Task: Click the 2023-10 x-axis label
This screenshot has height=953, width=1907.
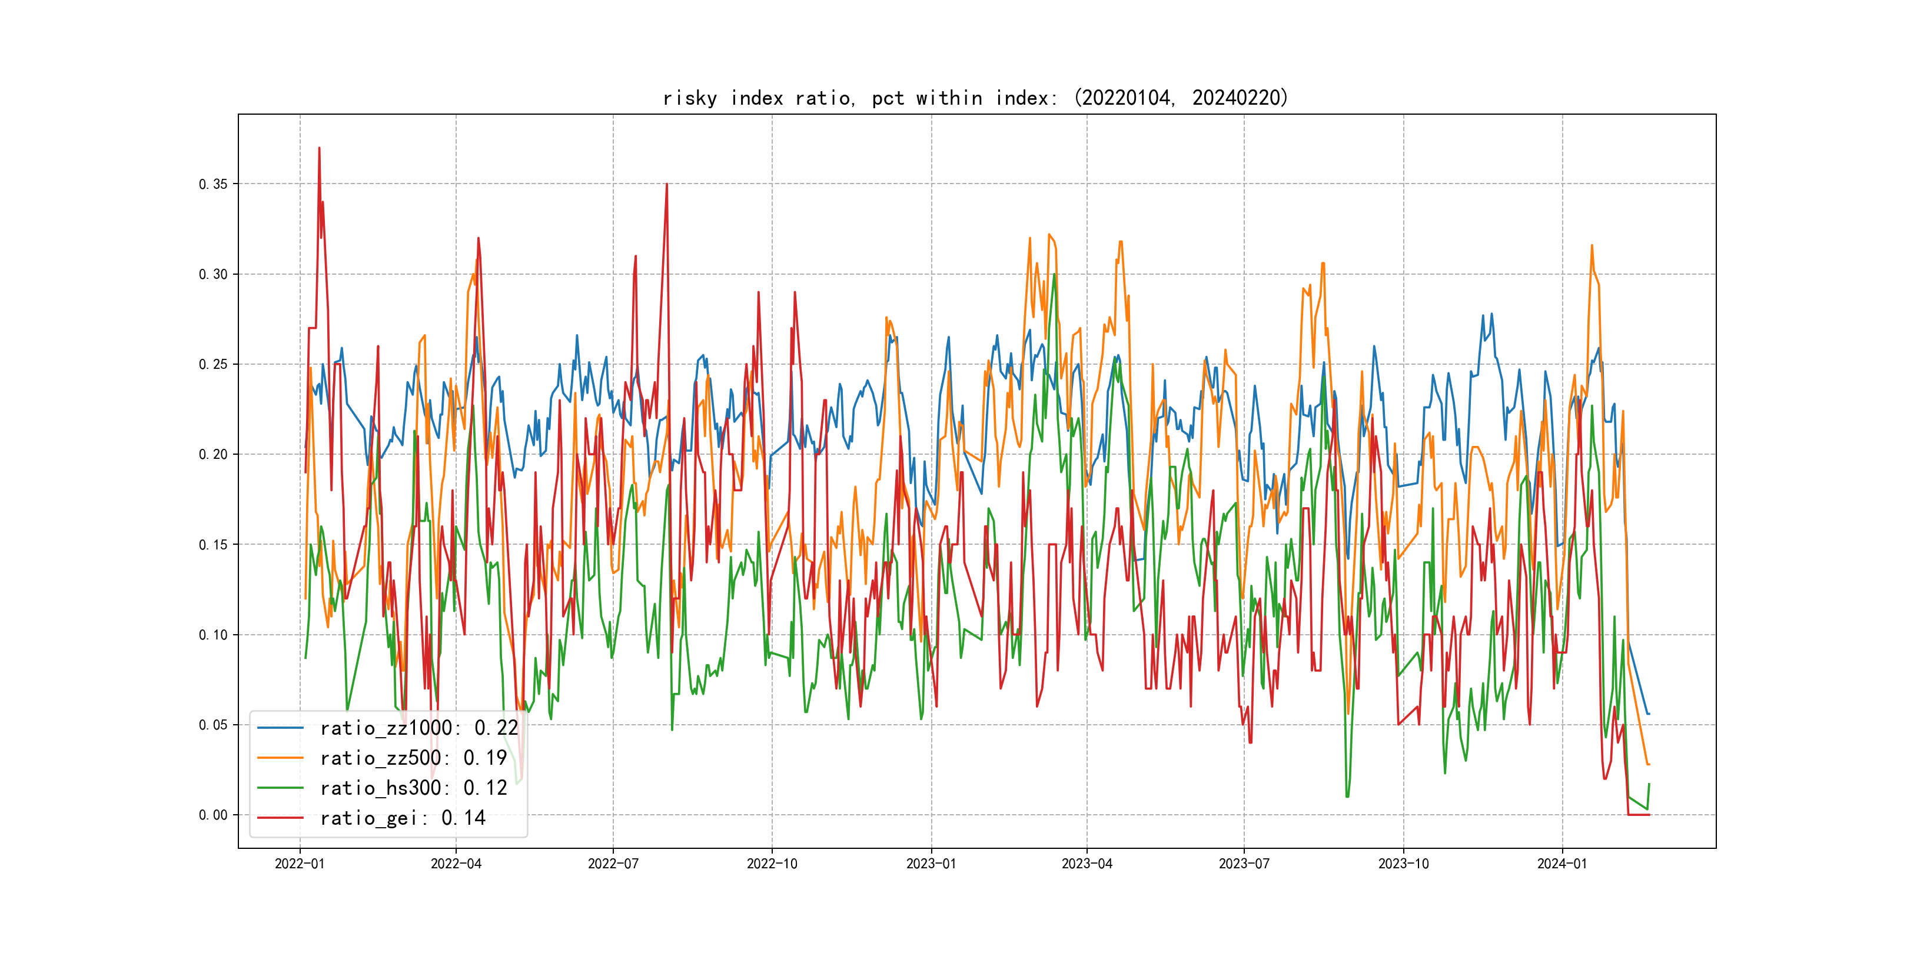Action: [1404, 864]
